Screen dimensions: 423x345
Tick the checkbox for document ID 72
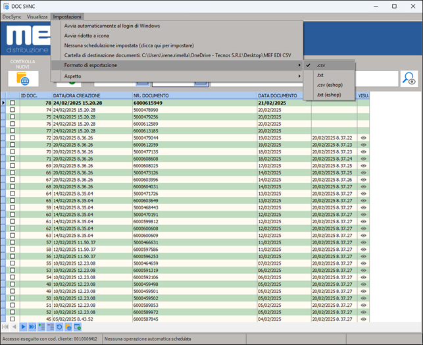[12, 138]
